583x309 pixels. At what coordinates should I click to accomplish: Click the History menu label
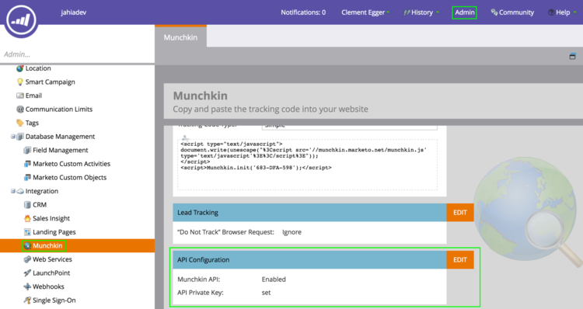(422, 12)
